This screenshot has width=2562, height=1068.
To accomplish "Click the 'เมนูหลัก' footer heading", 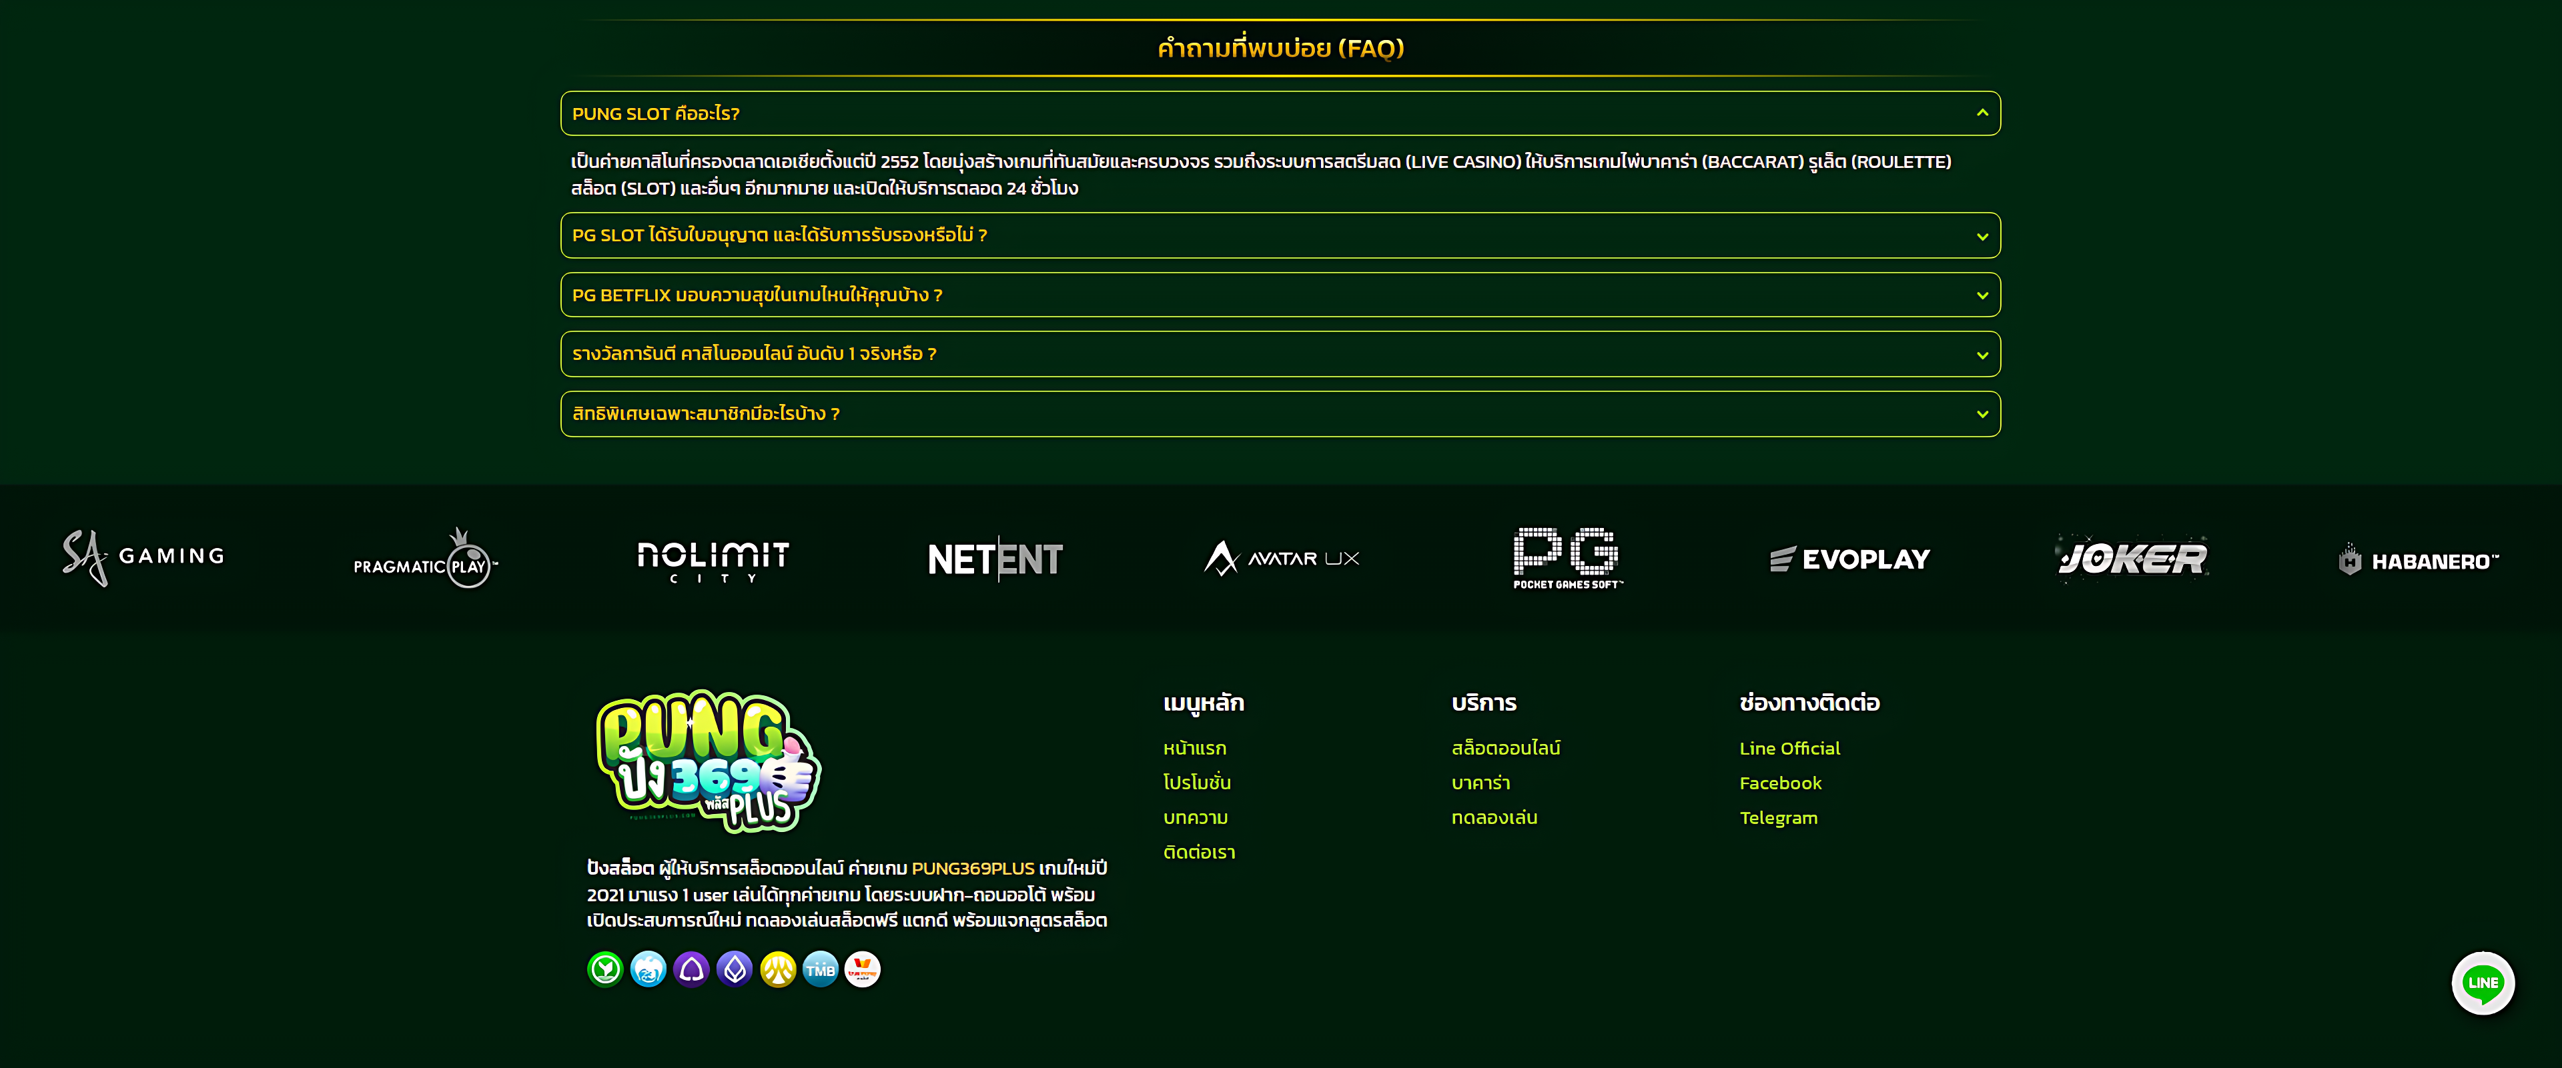I will click(x=1204, y=703).
